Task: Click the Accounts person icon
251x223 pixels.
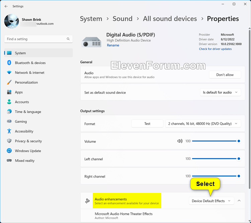Action: tap(9, 102)
